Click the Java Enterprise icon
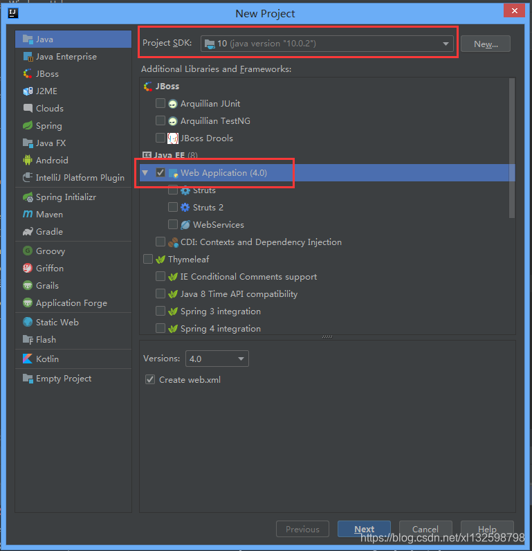Viewport: 532px width, 551px height. pos(28,56)
